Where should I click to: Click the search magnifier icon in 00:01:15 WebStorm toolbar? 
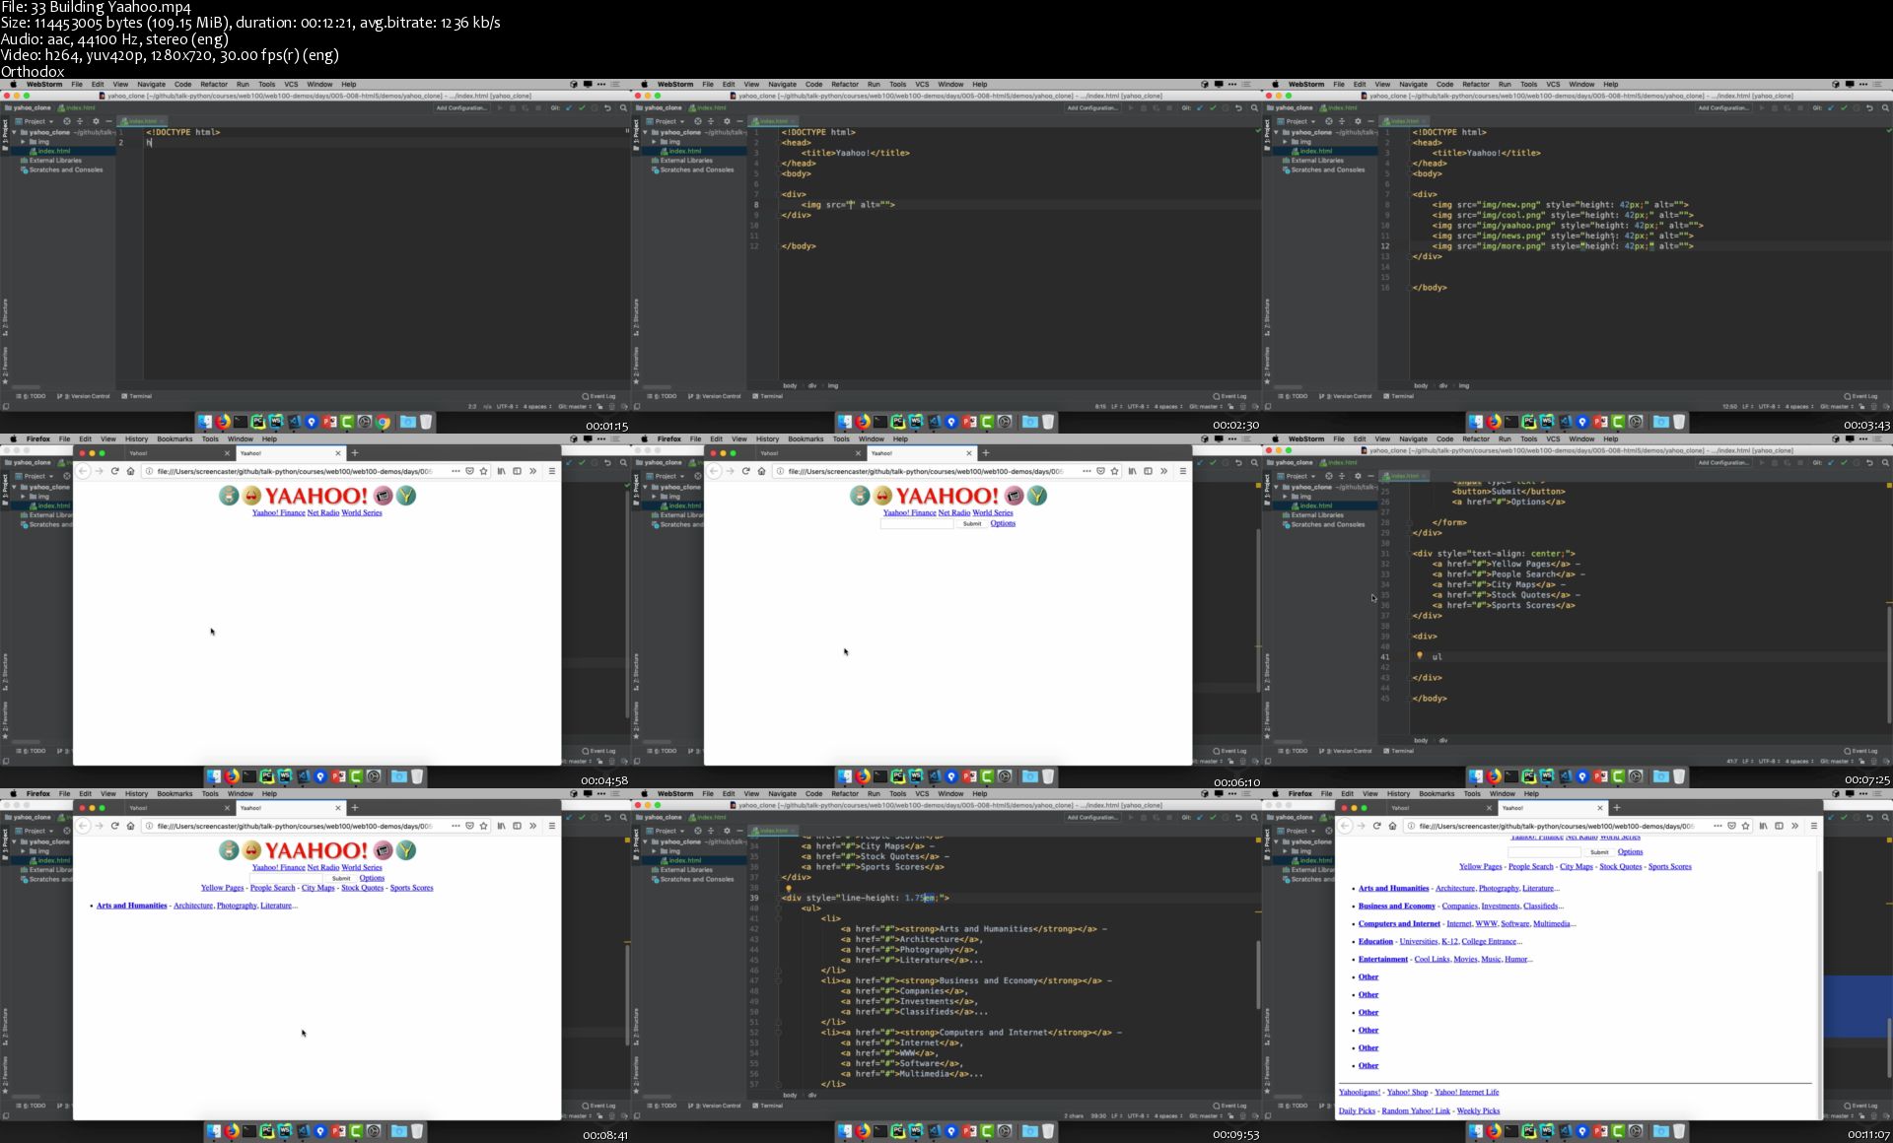coord(623,108)
